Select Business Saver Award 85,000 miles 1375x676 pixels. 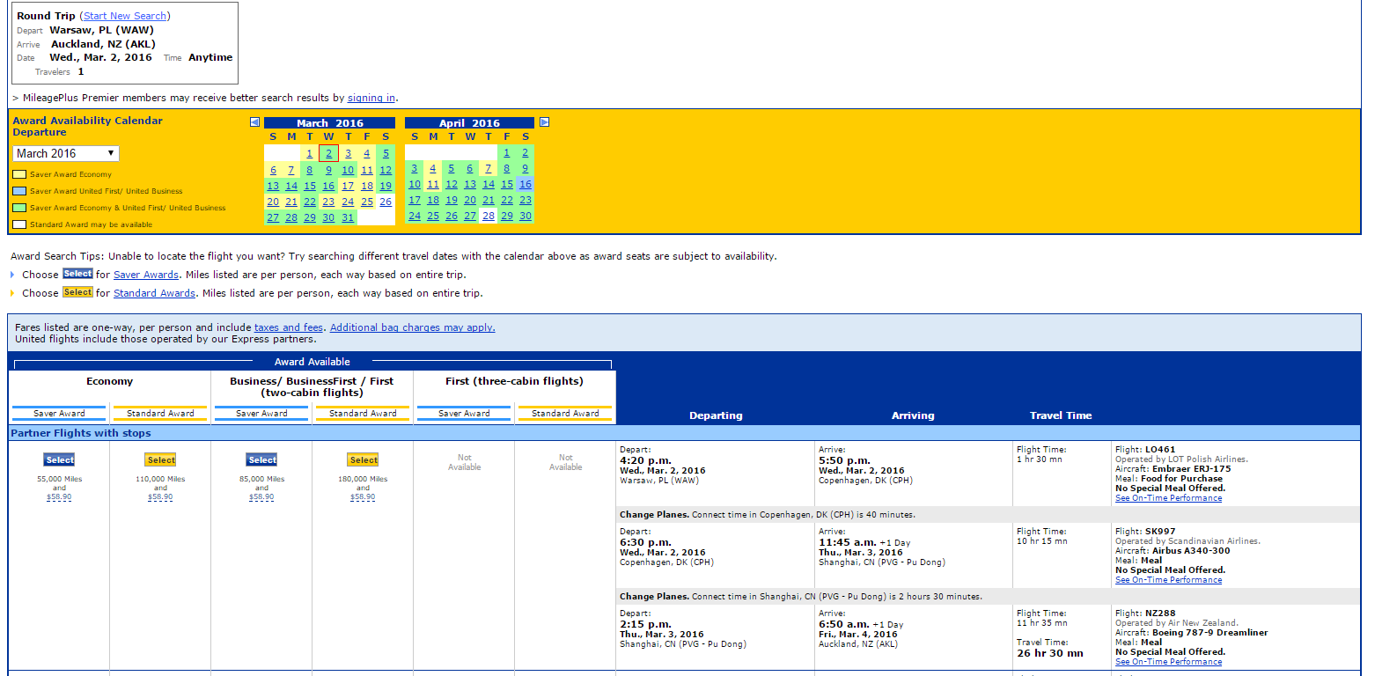262,459
